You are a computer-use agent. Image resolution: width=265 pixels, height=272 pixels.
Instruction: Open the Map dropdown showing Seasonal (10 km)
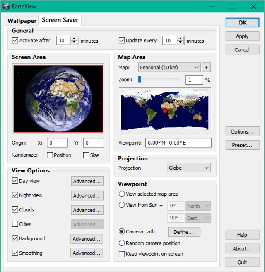[x=169, y=67]
